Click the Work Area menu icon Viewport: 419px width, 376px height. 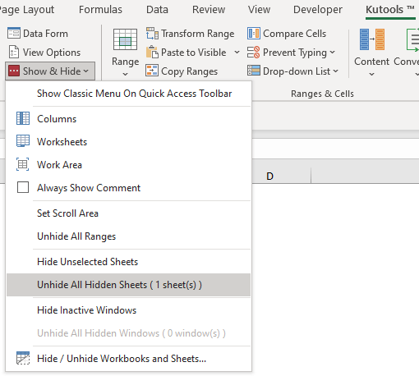(x=23, y=164)
